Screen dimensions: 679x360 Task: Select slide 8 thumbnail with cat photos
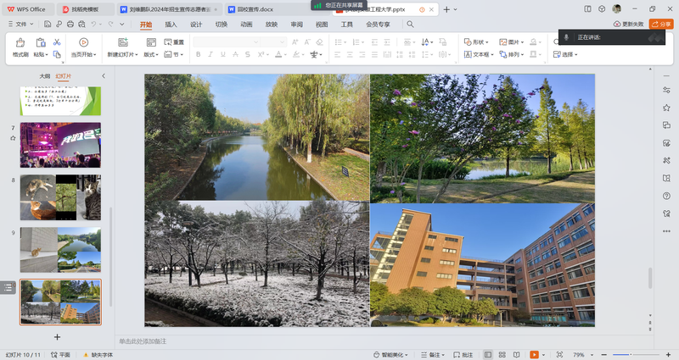60,197
